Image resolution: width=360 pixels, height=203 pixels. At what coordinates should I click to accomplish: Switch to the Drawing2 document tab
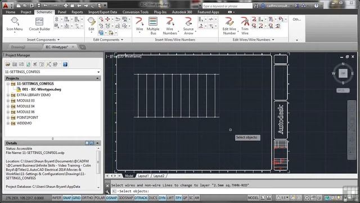click(x=19, y=47)
